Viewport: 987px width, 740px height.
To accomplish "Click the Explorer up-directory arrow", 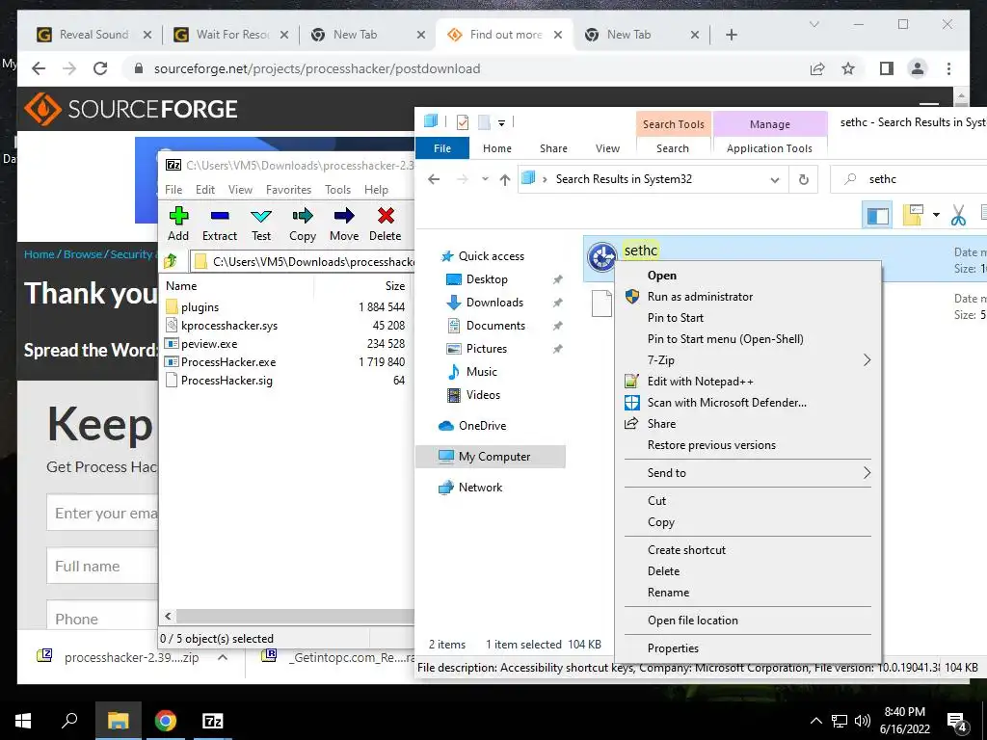I will pyautogui.click(x=505, y=179).
